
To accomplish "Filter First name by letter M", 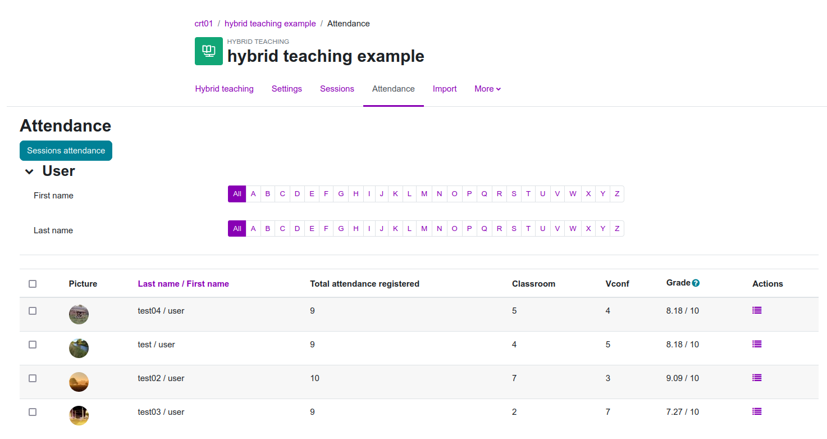I will point(424,194).
